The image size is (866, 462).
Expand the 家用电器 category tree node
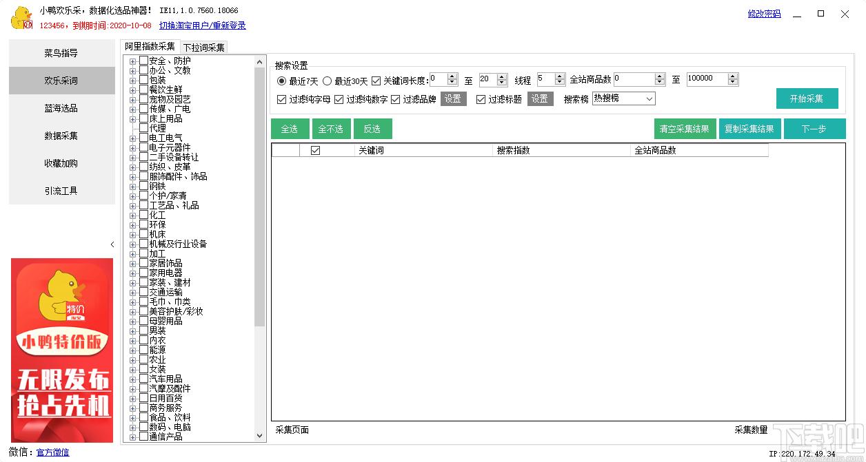[x=133, y=273]
